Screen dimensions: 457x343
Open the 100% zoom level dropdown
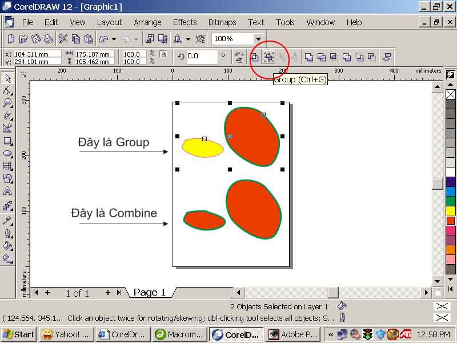[x=258, y=39]
